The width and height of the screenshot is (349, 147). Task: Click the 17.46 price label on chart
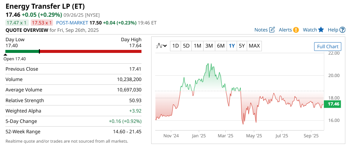click(x=334, y=104)
